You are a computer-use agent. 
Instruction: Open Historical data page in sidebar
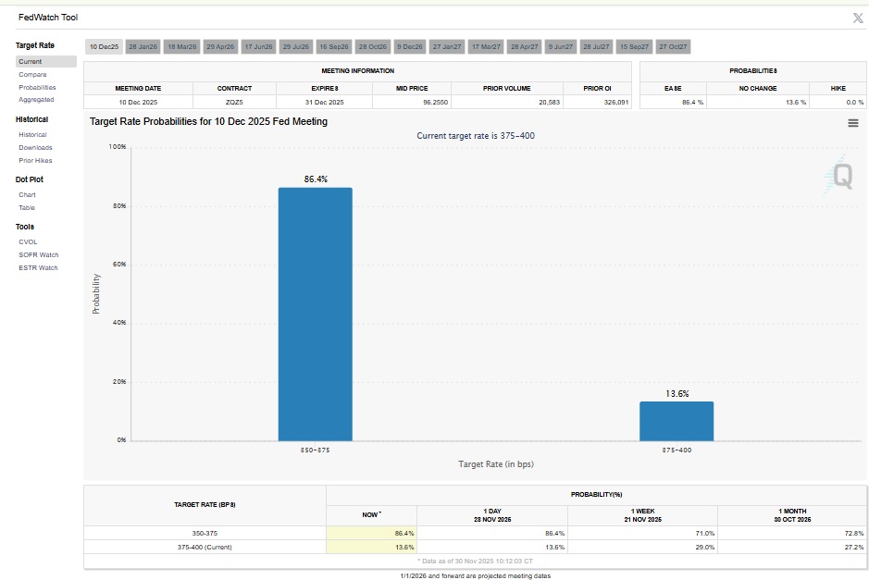(32, 134)
